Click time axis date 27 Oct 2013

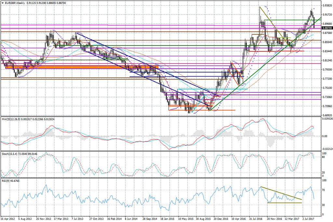point(96,218)
